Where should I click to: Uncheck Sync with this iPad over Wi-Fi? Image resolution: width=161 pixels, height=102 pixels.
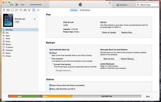50,89
